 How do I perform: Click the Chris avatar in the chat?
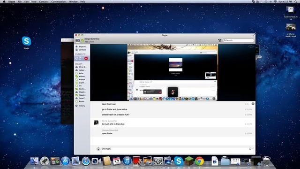[x=96, y=123]
